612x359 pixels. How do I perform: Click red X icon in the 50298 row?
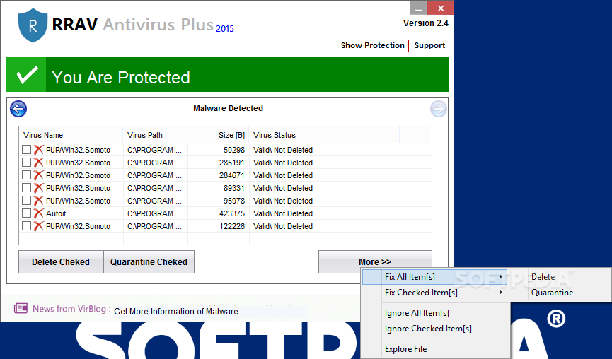point(38,150)
